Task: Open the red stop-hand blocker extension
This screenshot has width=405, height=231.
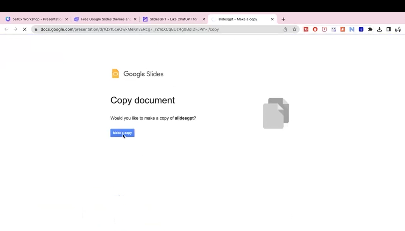Action: [x=315, y=29]
